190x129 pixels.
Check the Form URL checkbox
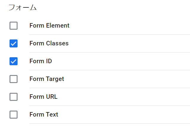(x=13, y=97)
